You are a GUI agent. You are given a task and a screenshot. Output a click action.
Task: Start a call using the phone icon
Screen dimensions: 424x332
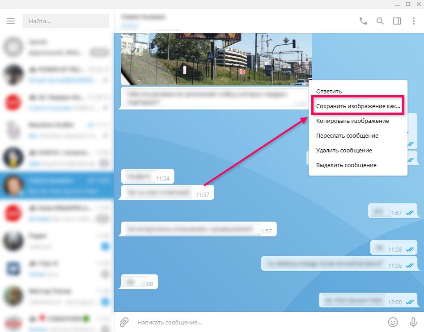(x=363, y=21)
